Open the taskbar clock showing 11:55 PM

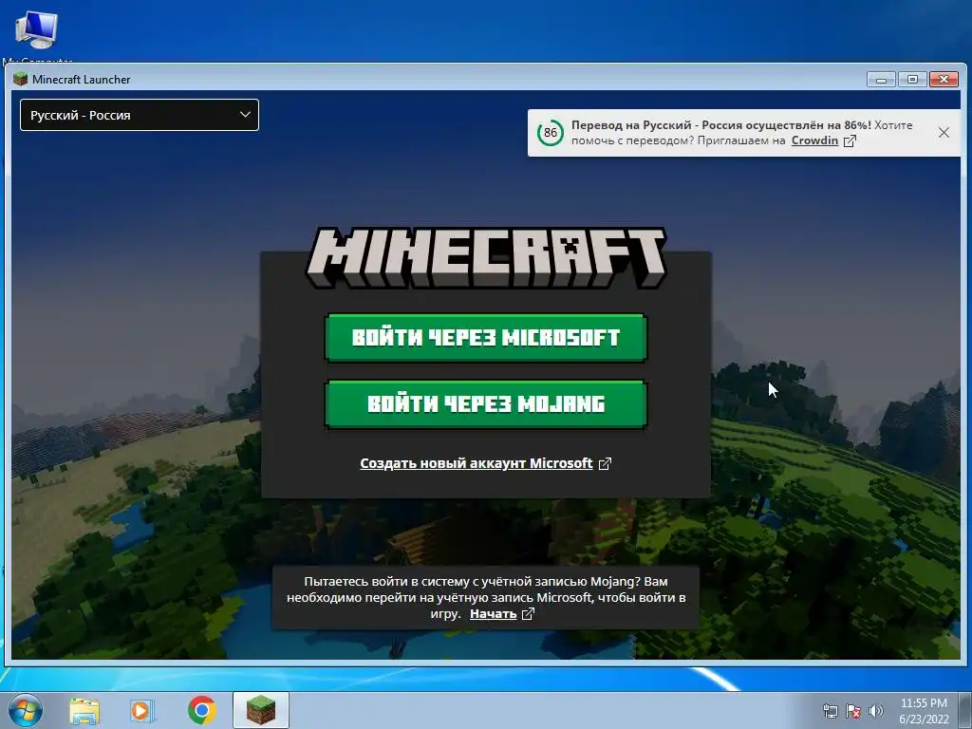coord(924,711)
